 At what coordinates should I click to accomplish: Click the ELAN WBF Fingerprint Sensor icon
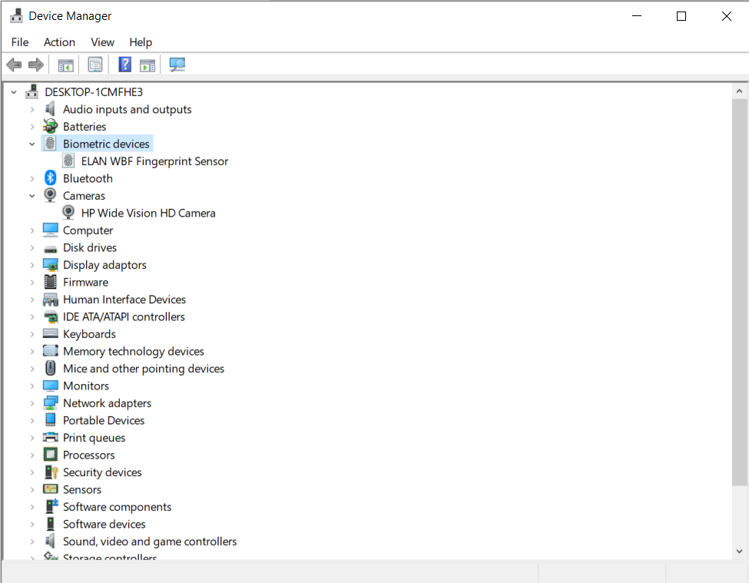coord(68,161)
